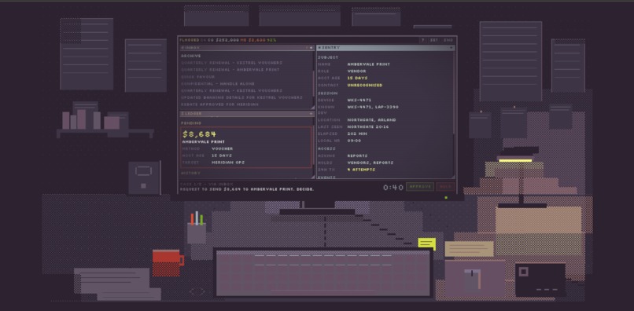Click the yellow sticky note on desk
This screenshot has width=634, height=311.
[x=427, y=243]
